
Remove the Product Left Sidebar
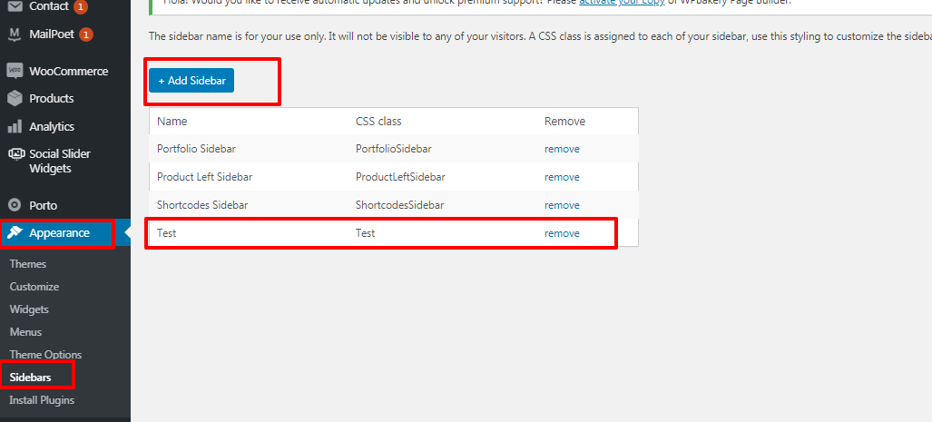[562, 177]
